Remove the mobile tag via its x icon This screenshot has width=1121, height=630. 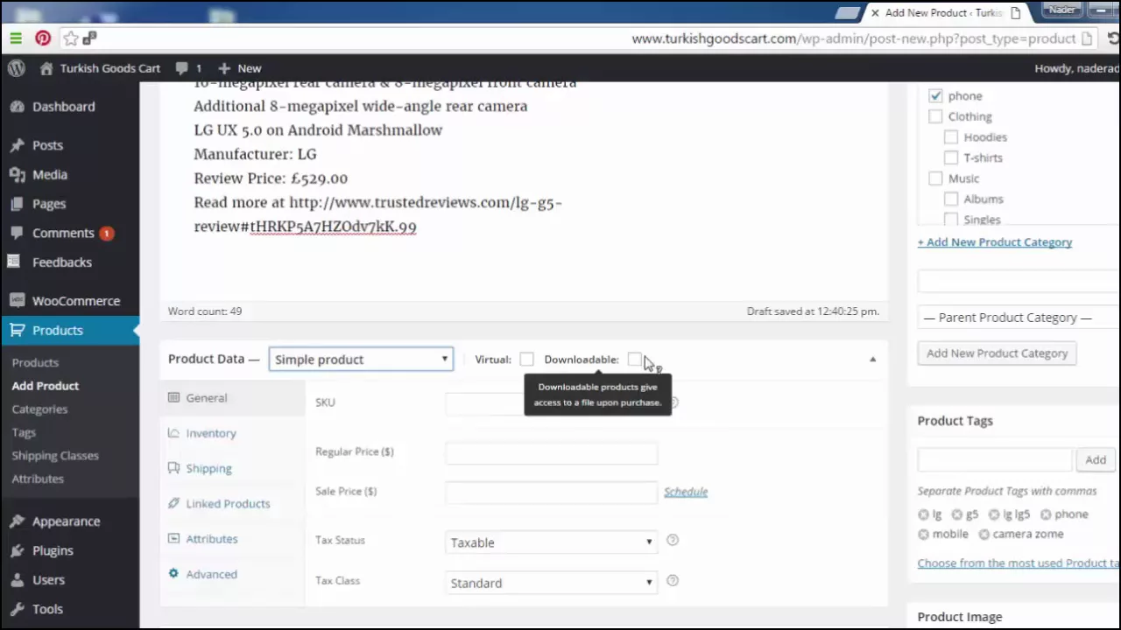(x=923, y=535)
